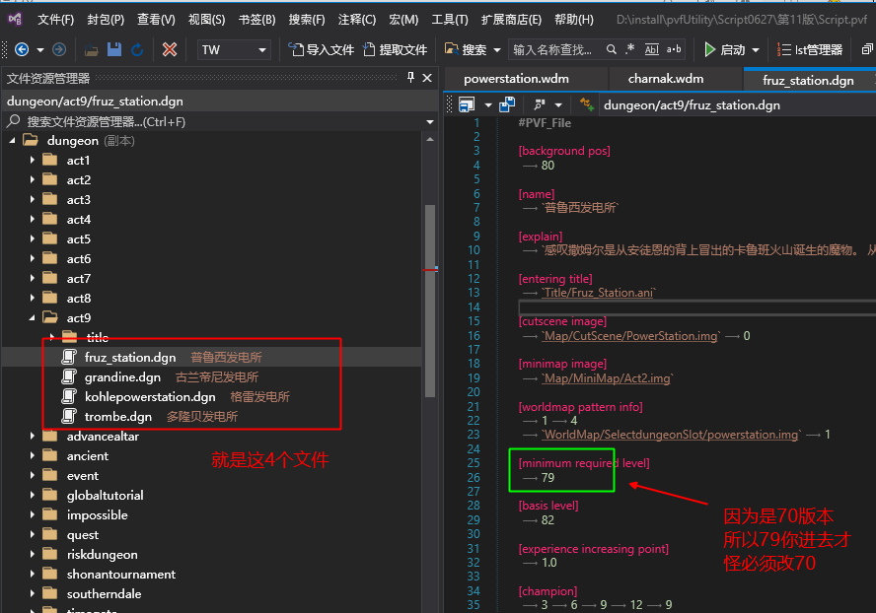
Task: Expand the 搜索 dropdown arrow
Action: pos(497,50)
